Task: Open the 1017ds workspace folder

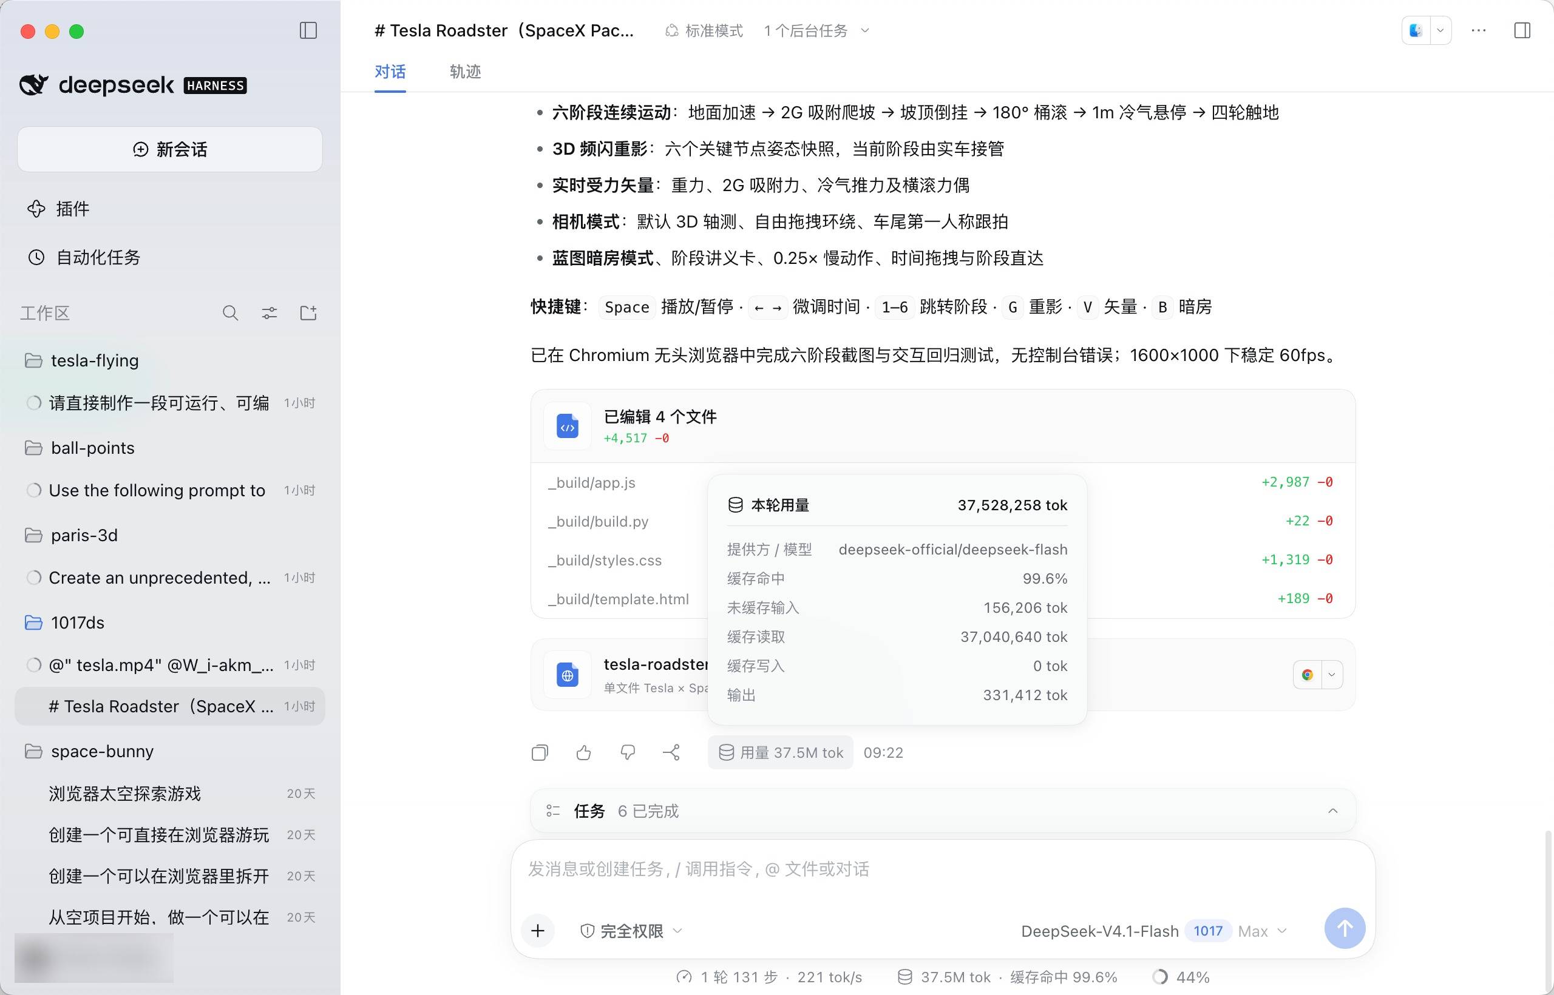Action: tap(169, 622)
